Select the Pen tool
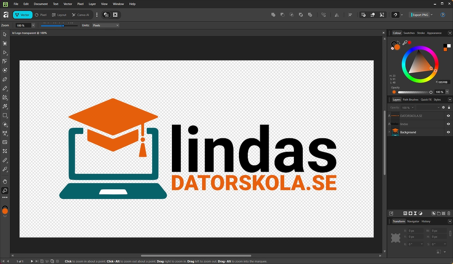The height and width of the screenshot is (264, 453). coord(5,79)
